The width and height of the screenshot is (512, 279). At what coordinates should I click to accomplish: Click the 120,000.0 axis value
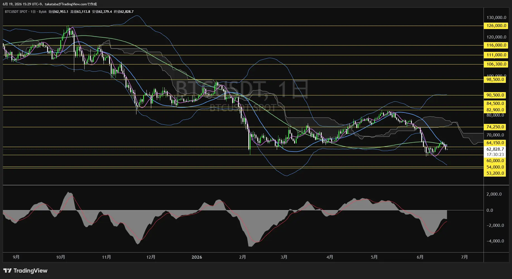coord(496,37)
